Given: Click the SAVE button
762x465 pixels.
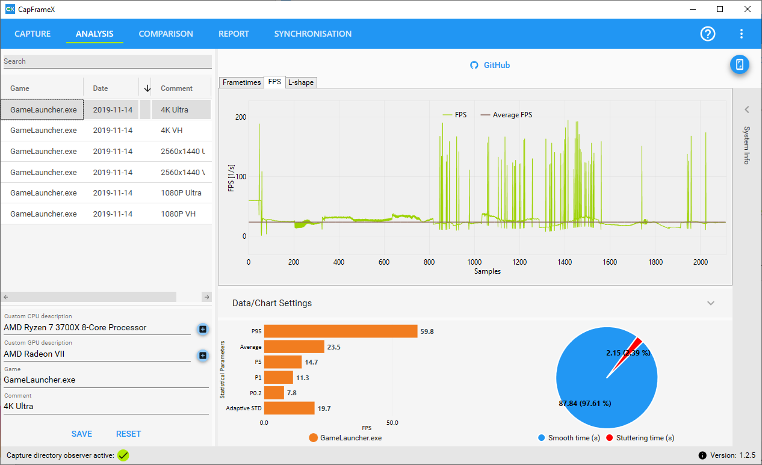Looking at the screenshot, I should [82, 434].
